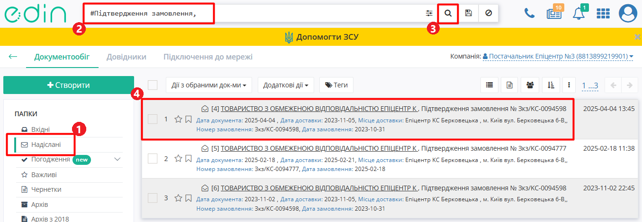Open the phone support icon
Viewport: 642px width, 222px height.
click(529, 13)
